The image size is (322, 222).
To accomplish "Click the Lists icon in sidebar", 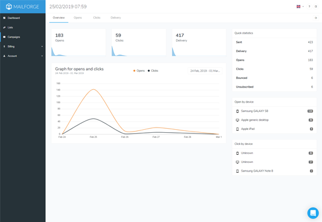I will 4,27.
